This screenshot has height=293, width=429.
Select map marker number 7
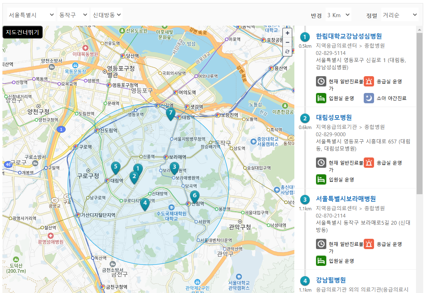tap(170, 114)
